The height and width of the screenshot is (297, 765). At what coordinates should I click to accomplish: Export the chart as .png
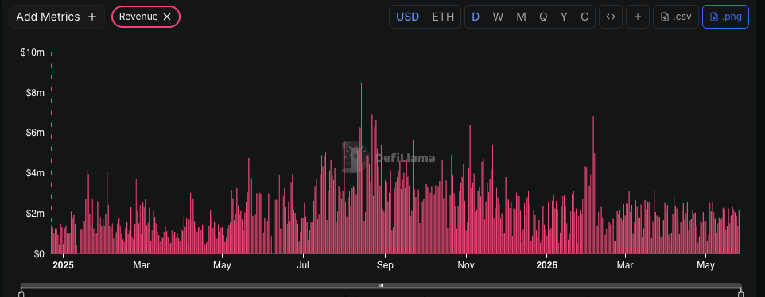click(725, 17)
